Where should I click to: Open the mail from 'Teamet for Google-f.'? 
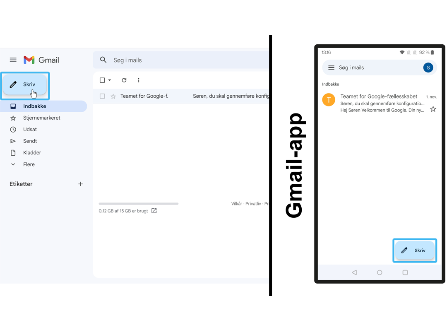coord(181,96)
